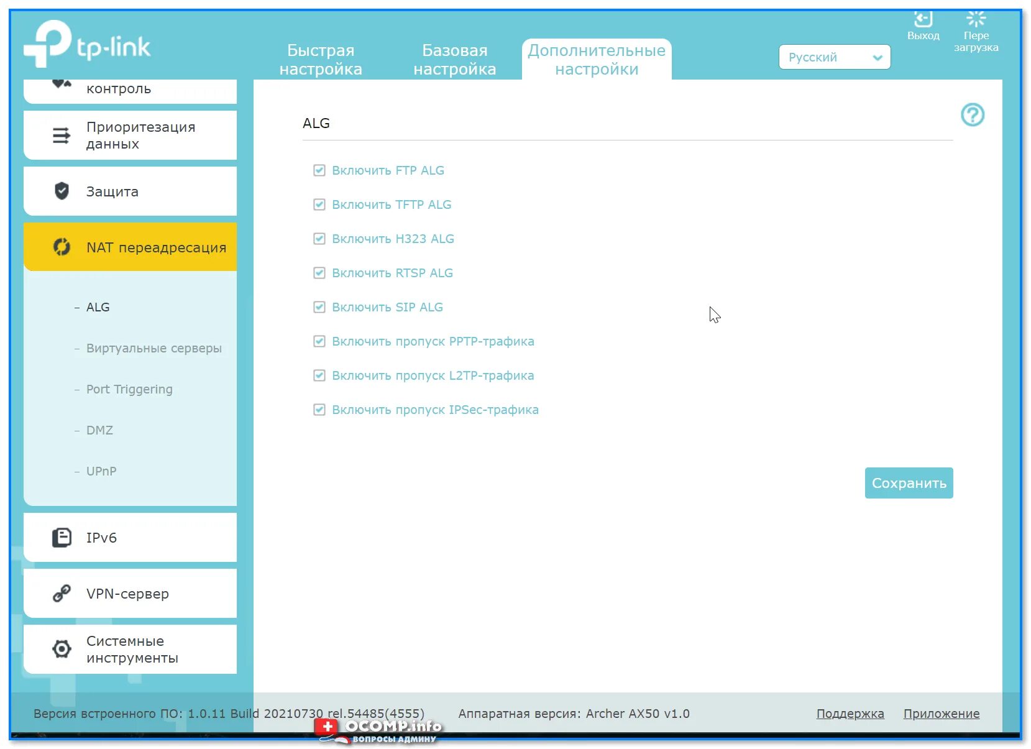Open Port Triggering submenu item

pos(129,389)
